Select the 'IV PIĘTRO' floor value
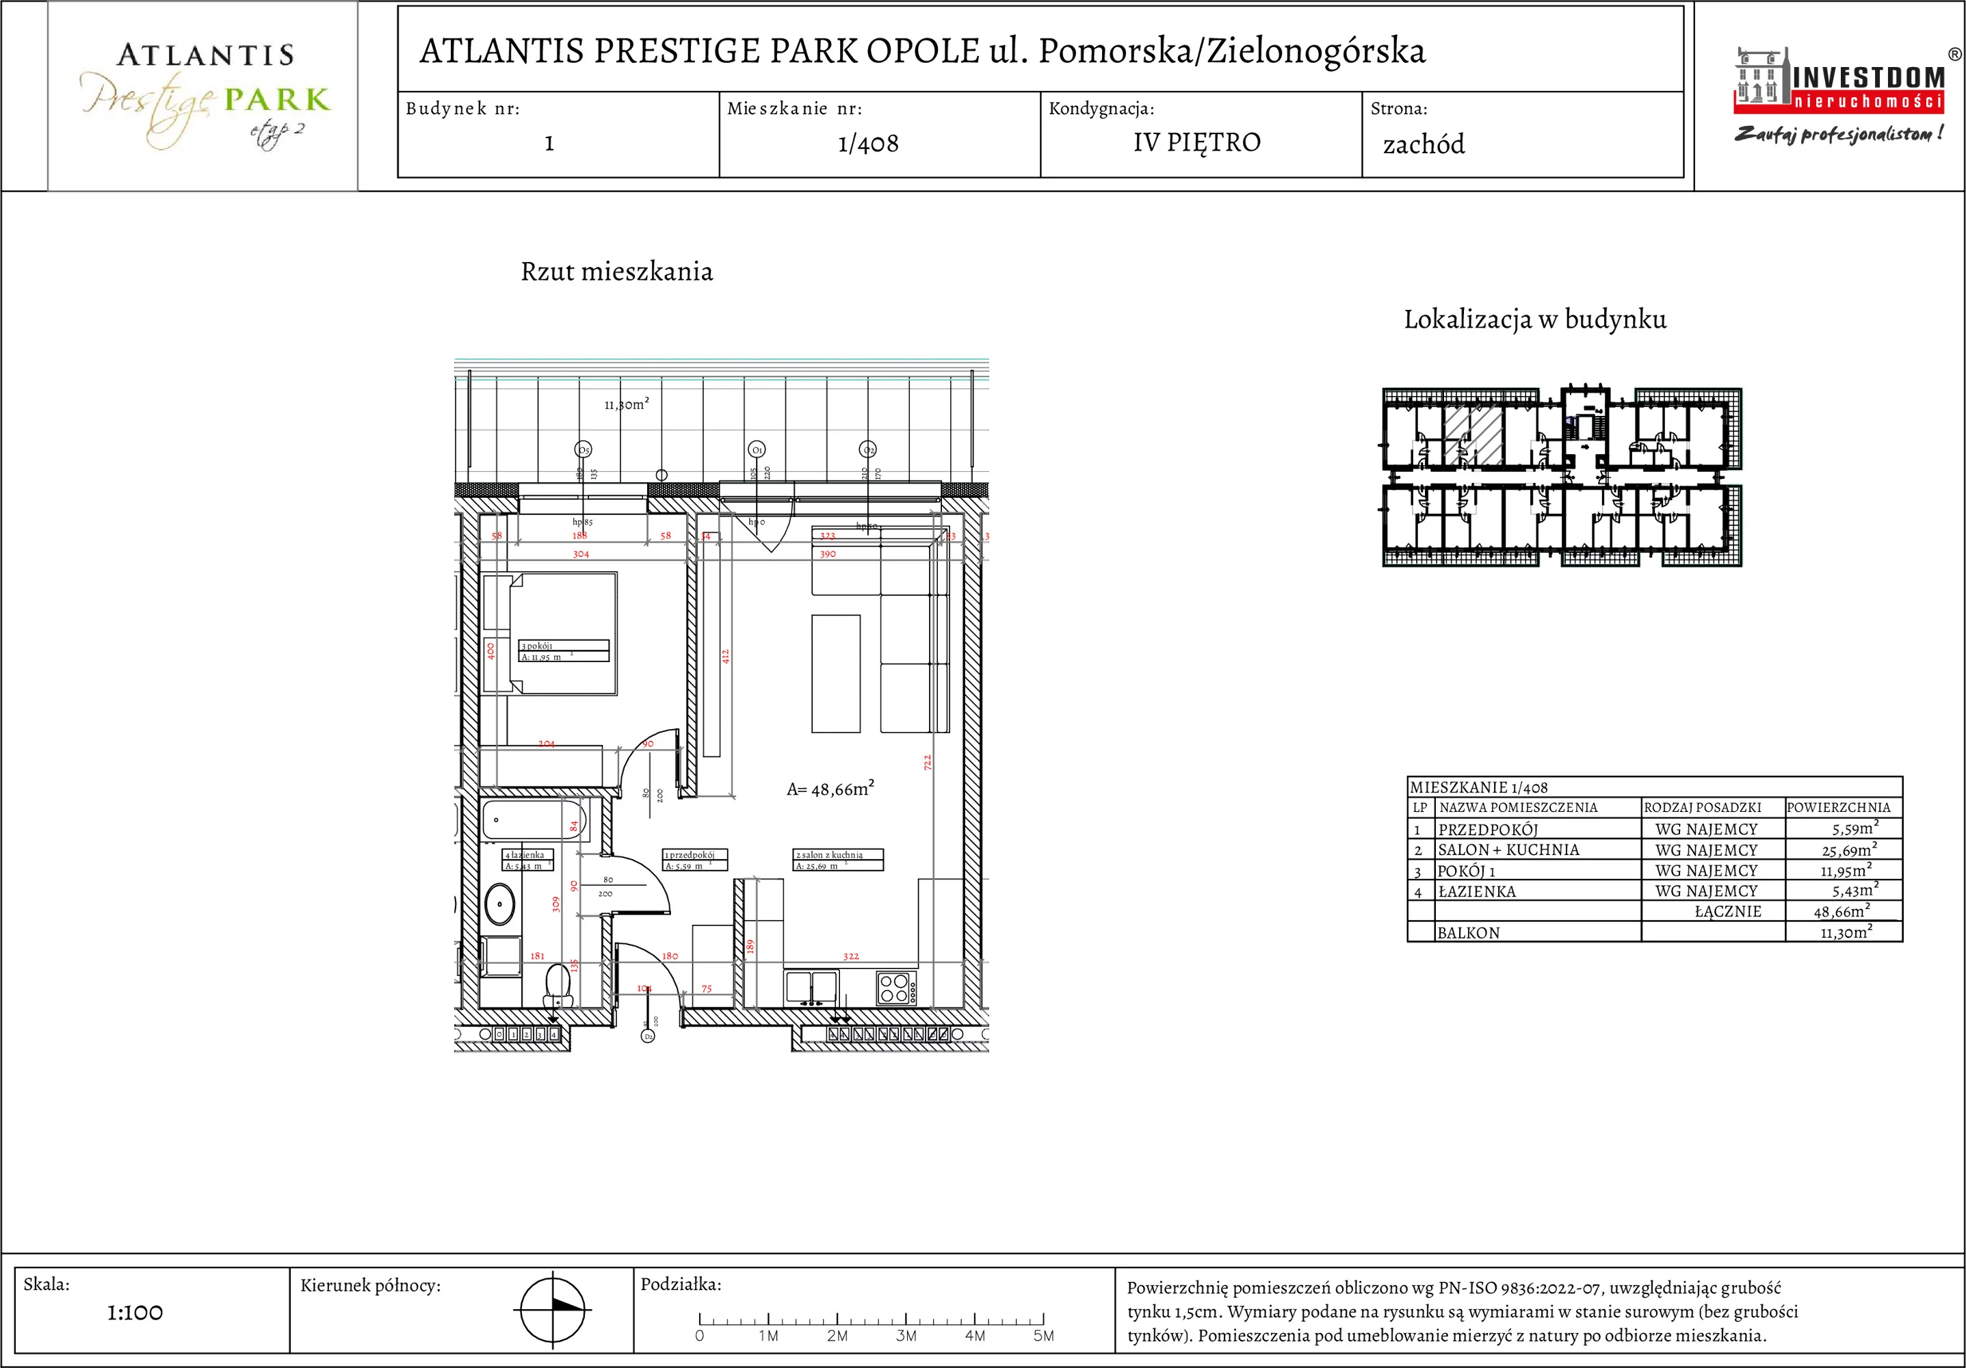Screen dimensions: 1966x1368 (x=1197, y=142)
